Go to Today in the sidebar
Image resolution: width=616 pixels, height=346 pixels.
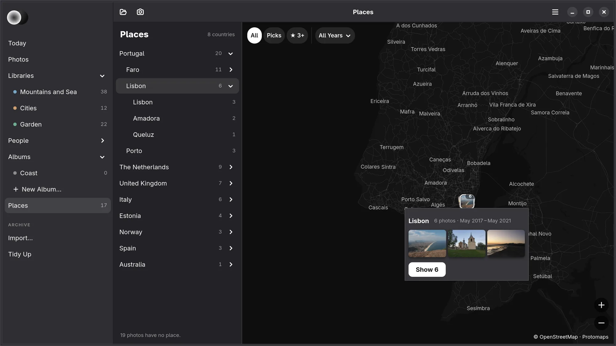(58, 43)
